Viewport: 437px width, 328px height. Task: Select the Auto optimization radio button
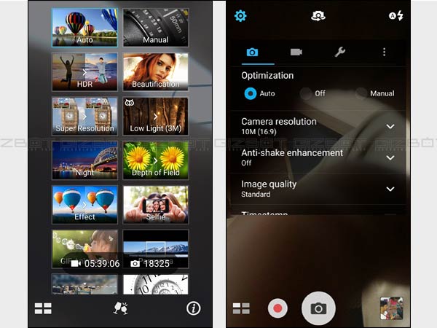251,93
